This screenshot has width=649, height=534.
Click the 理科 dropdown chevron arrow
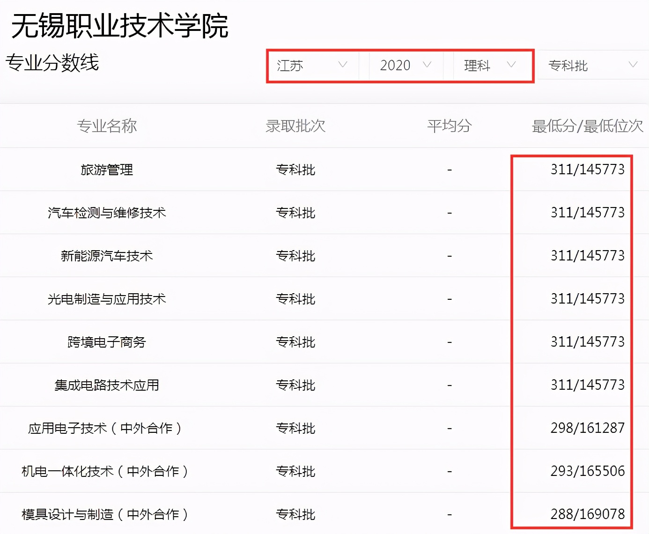(x=511, y=66)
